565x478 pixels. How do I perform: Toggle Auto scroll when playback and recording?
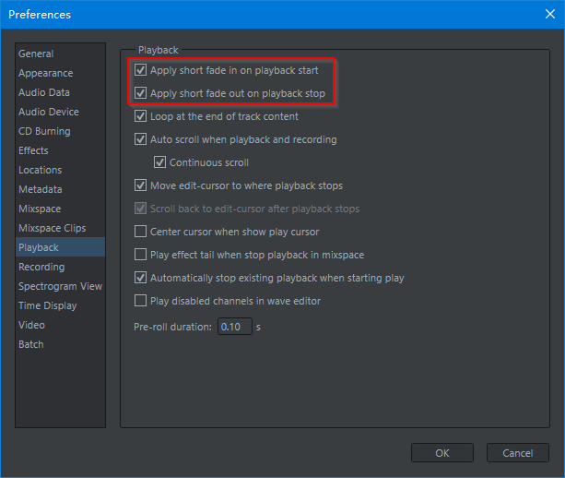140,139
